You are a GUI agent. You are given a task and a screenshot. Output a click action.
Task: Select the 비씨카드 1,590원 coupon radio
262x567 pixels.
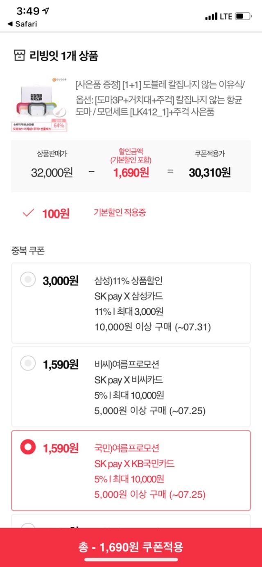[x=28, y=363]
